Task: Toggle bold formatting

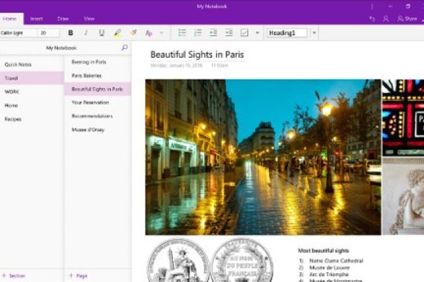Action: coord(70,33)
